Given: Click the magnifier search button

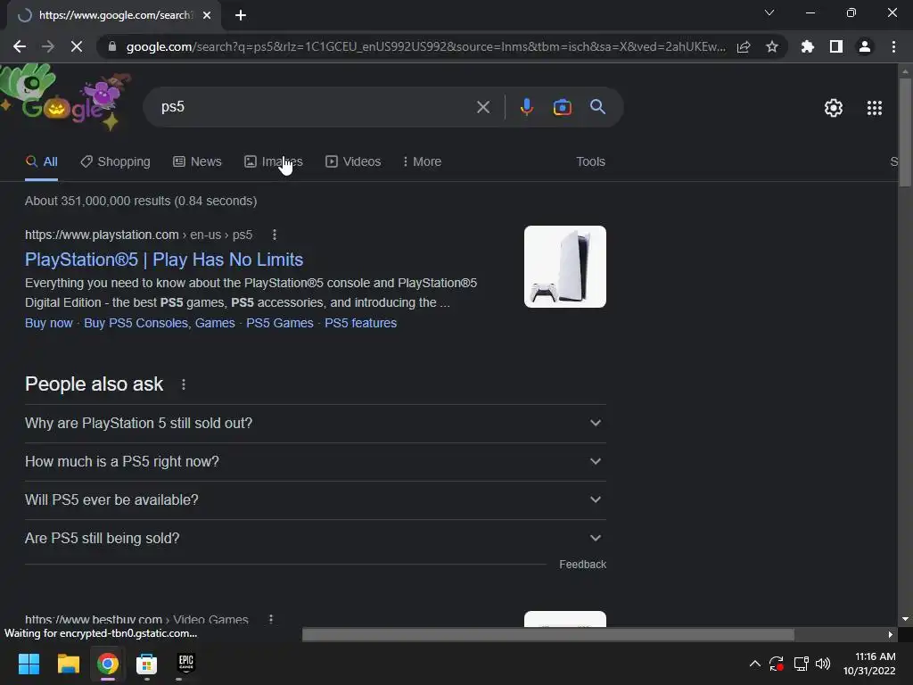Looking at the screenshot, I should [x=597, y=107].
